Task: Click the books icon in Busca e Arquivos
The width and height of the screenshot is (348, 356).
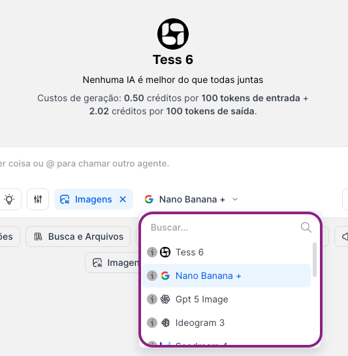Action: [38, 236]
